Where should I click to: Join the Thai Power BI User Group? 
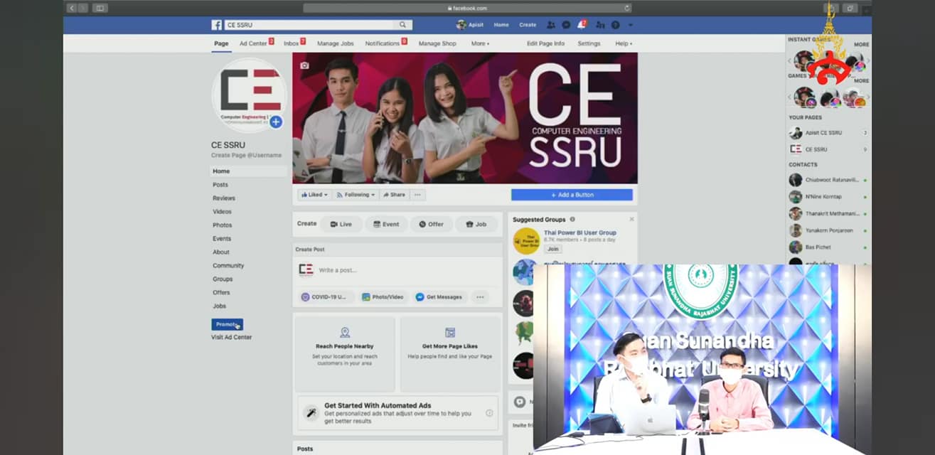point(552,249)
